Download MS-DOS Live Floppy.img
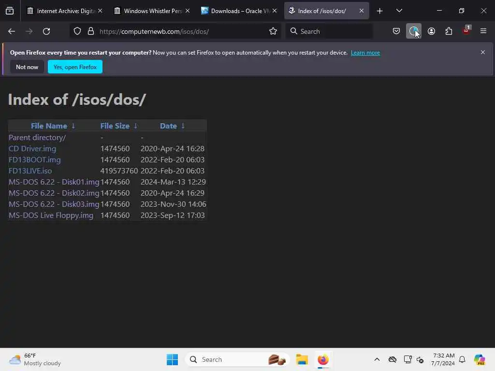 coord(51,215)
